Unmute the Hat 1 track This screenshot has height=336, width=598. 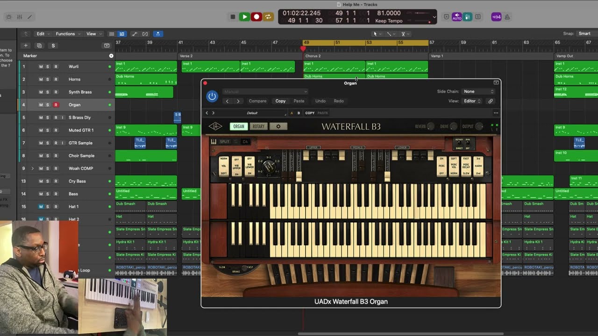41,207
